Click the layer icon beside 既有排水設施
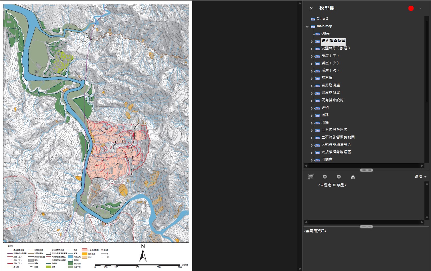Viewport: 431px width, 271px height. click(318, 100)
